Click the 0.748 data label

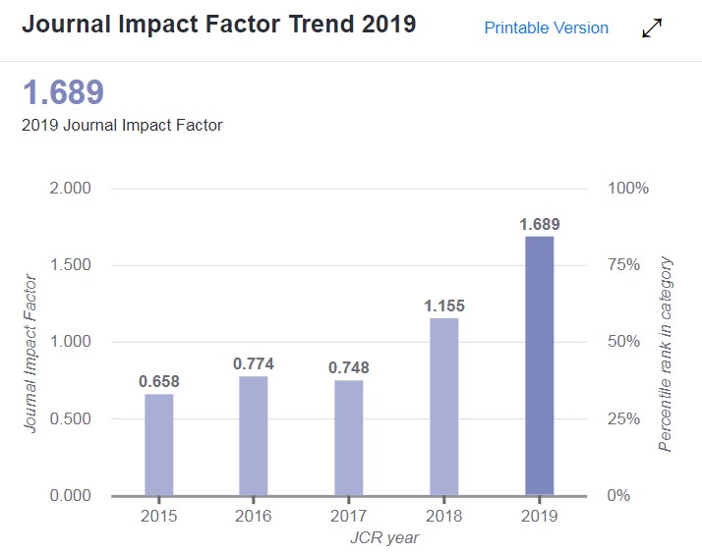[x=349, y=367]
